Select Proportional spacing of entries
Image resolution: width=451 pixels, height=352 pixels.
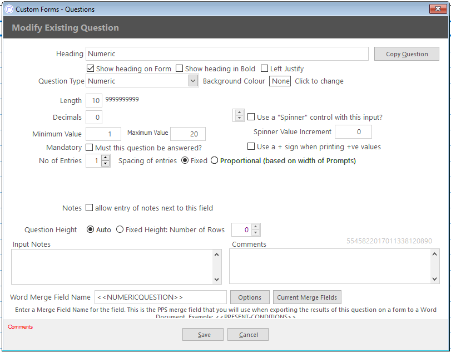click(214, 160)
